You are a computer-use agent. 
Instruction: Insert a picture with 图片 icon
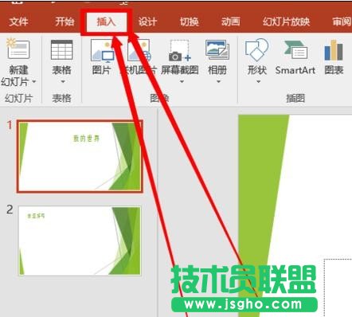pos(102,50)
